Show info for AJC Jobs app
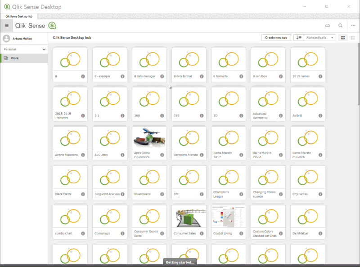The height and width of the screenshot is (267, 360). pyautogui.click(x=122, y=155)
